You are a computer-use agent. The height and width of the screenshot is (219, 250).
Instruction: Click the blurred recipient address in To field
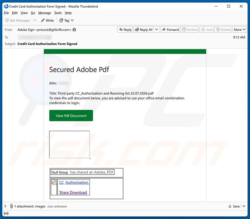point(34,37)
